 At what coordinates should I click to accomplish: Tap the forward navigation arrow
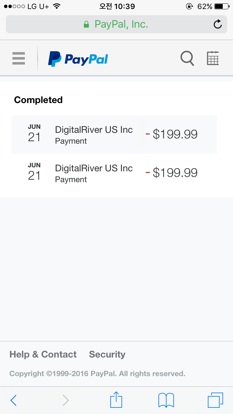[x=66, y=400]
